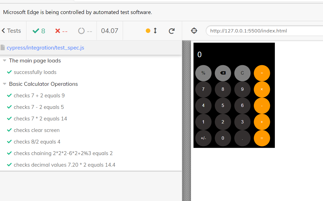Open test 'checks 7 - 2 equals 5'

[x=39, y=107]
